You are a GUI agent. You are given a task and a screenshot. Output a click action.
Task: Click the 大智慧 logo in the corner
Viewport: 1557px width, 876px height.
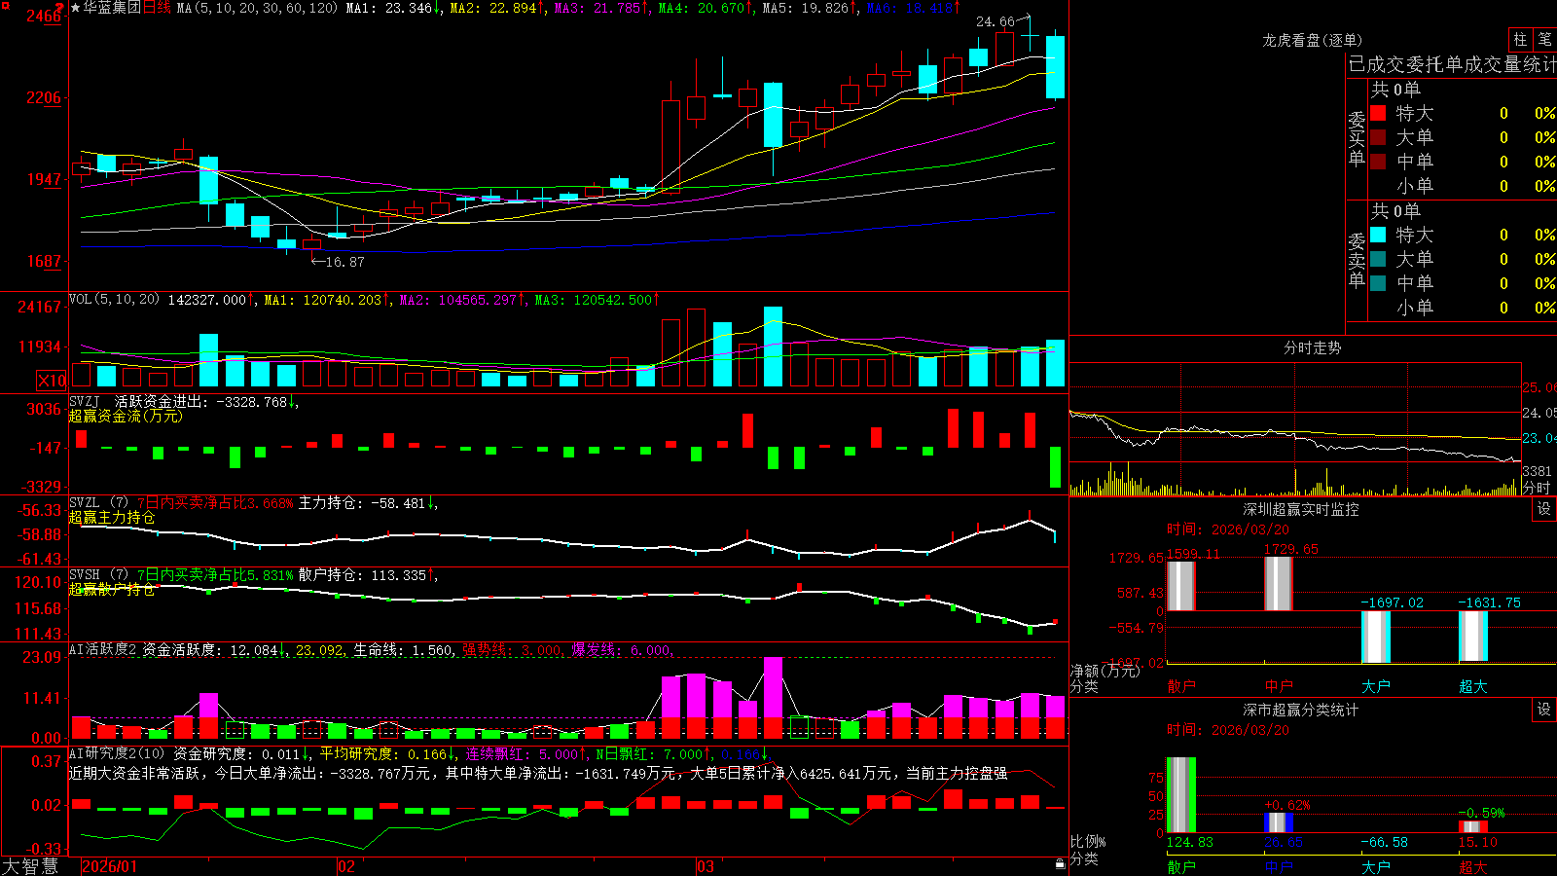coord(30,866)
